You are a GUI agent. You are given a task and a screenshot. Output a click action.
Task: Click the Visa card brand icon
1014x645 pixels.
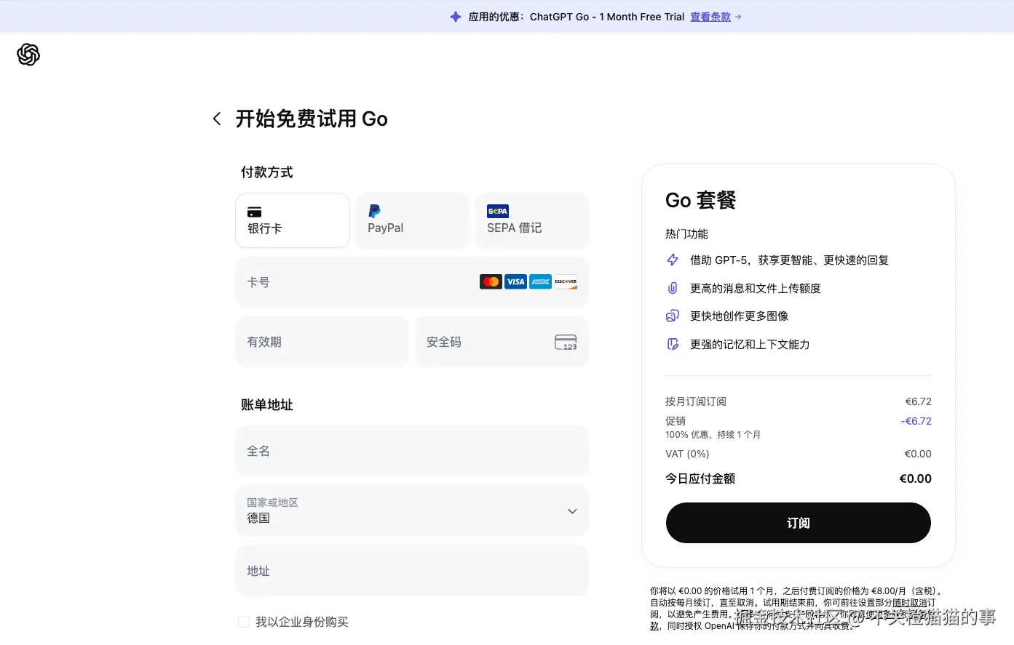(515, 281)
